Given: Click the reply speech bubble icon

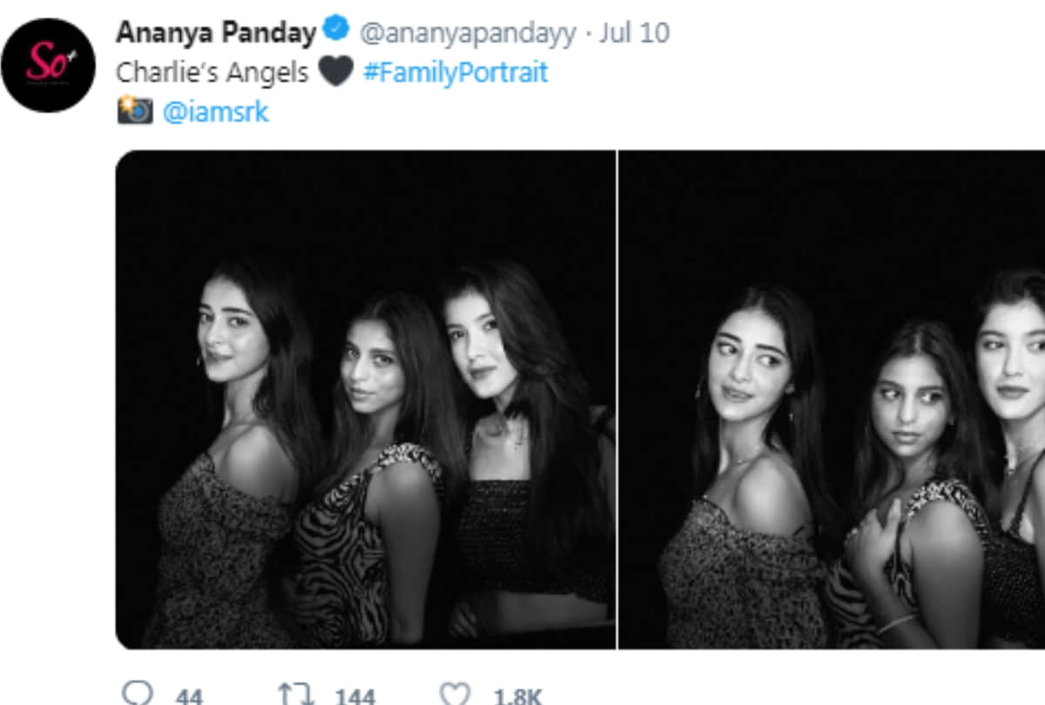Looking at the screenshot, I should point(137,691).
